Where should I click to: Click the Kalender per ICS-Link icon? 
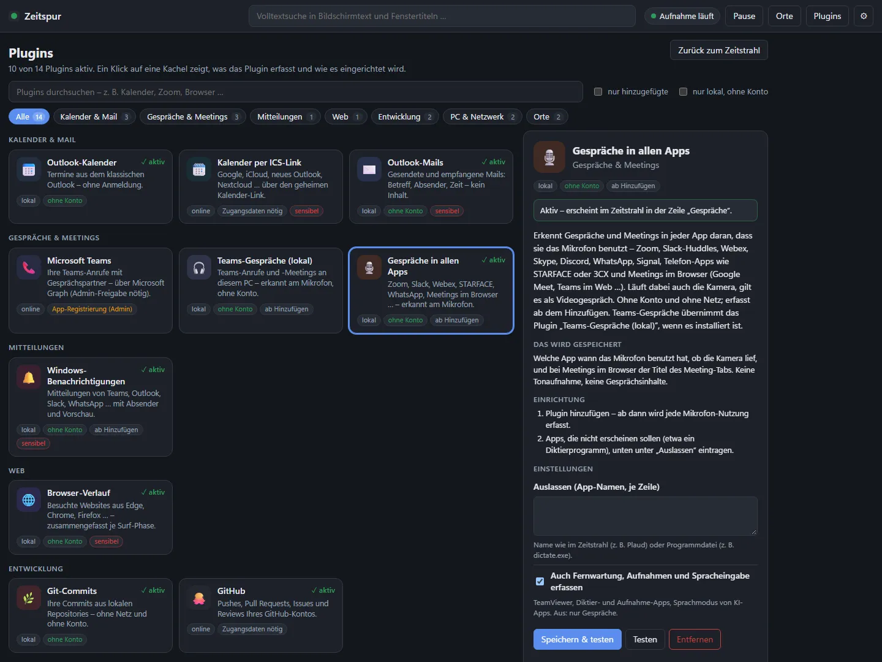click(x=199, y=170)
